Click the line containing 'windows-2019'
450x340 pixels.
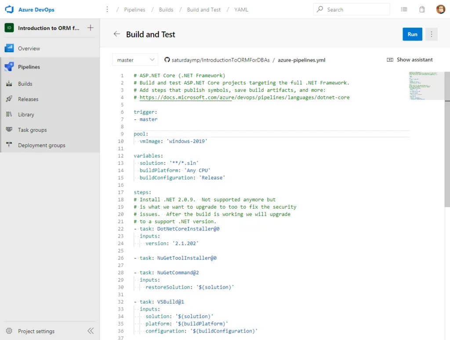(x=173, y=141)
